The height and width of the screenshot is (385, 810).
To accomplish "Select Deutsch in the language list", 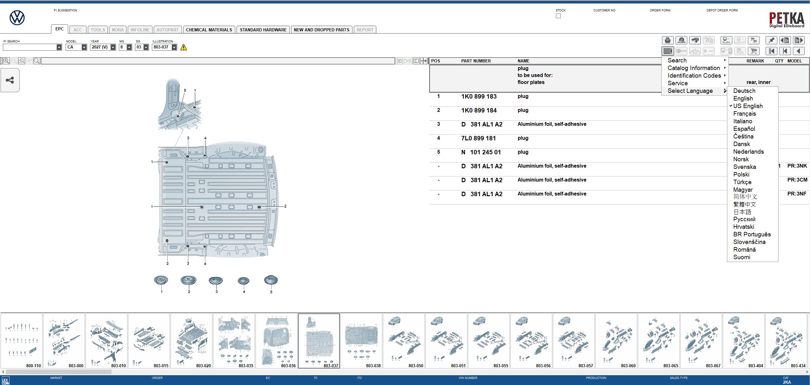I will [744, 91].
